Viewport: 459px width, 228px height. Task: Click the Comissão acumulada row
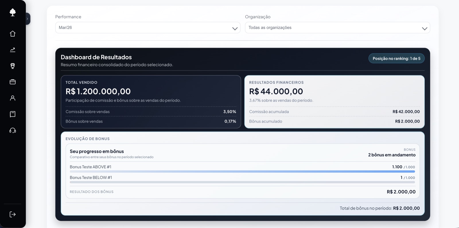(x=334, y=112)
